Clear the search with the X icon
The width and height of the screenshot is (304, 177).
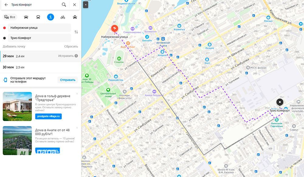(x=74, y=5)
